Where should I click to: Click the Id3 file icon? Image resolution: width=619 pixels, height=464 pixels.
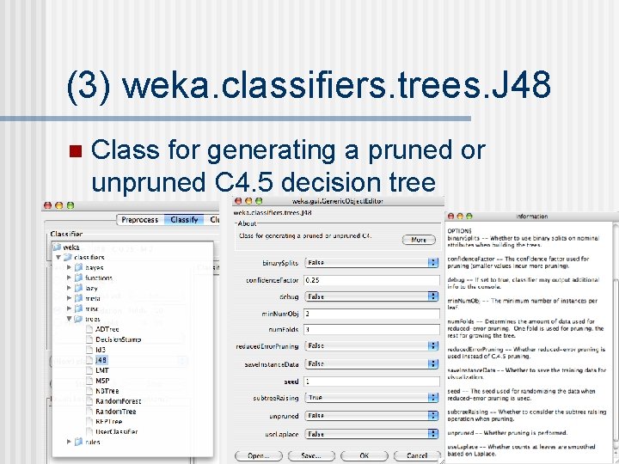(x=89, y=350)
